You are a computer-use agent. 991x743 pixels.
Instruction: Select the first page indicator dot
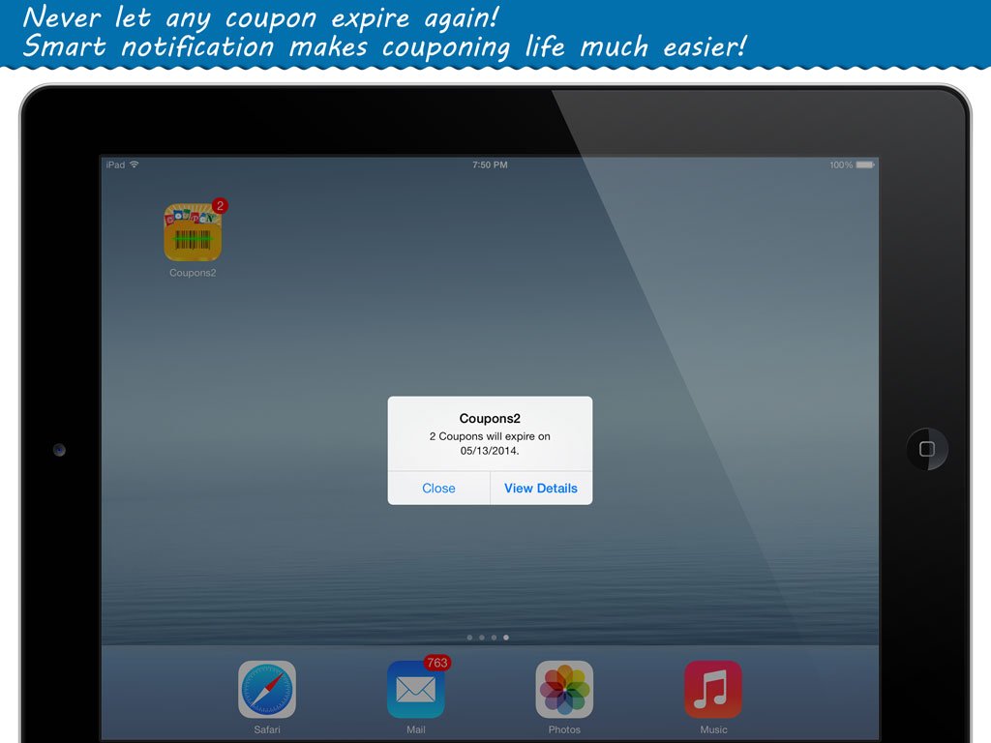pyautogui.click(x=469, y=638)
